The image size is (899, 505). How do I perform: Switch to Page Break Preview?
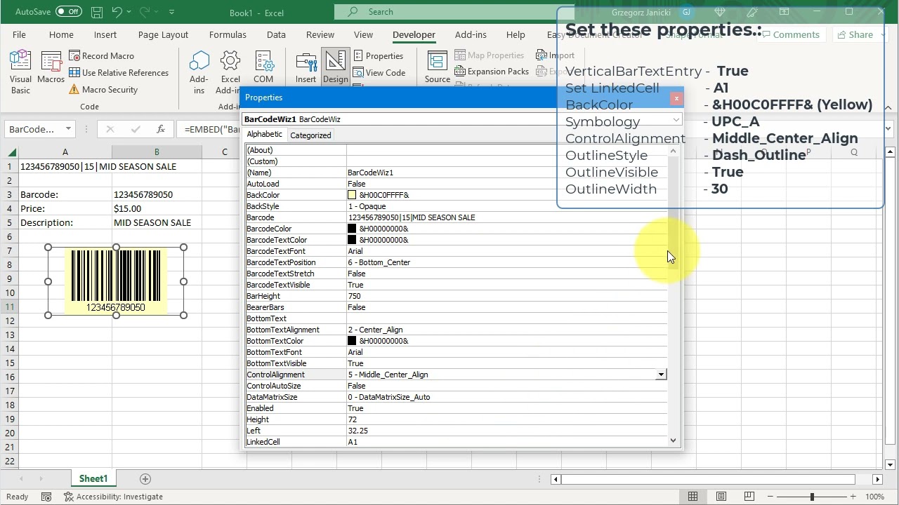pos(749,497)
